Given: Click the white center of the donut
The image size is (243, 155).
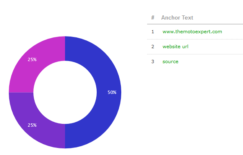Looking at the screenshot, I should [65, 92].
